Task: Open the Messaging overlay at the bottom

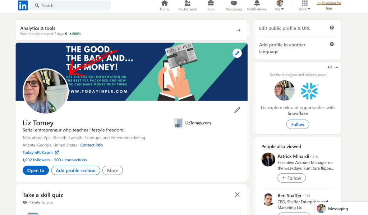Action: pyautogui.click(x=341, y=209)
